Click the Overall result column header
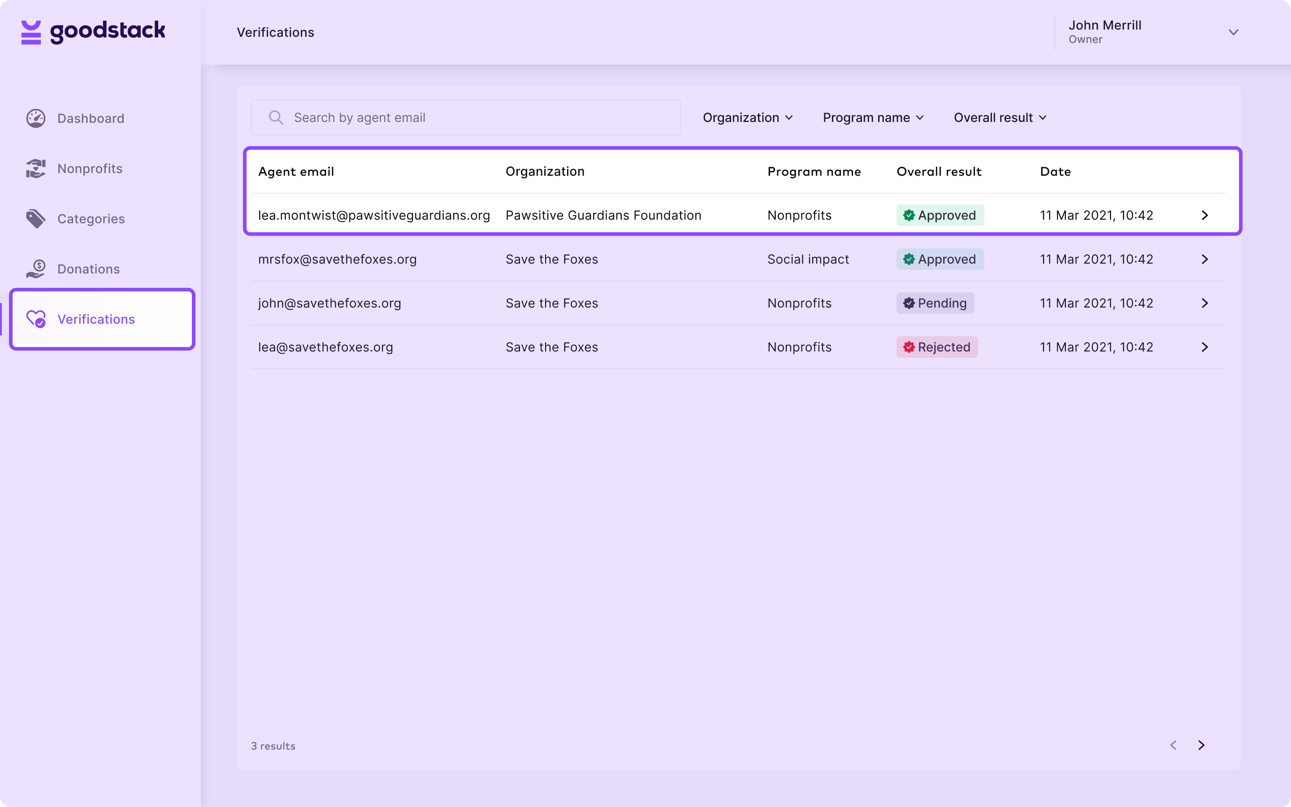Screen dimensions: 1291x807 coord(939,171)
